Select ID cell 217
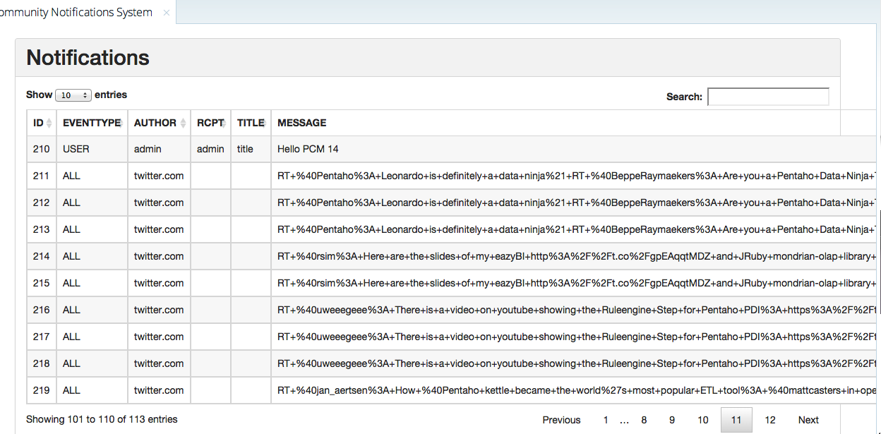This screenshot has height=434, width=881. [x=42, y=337]
